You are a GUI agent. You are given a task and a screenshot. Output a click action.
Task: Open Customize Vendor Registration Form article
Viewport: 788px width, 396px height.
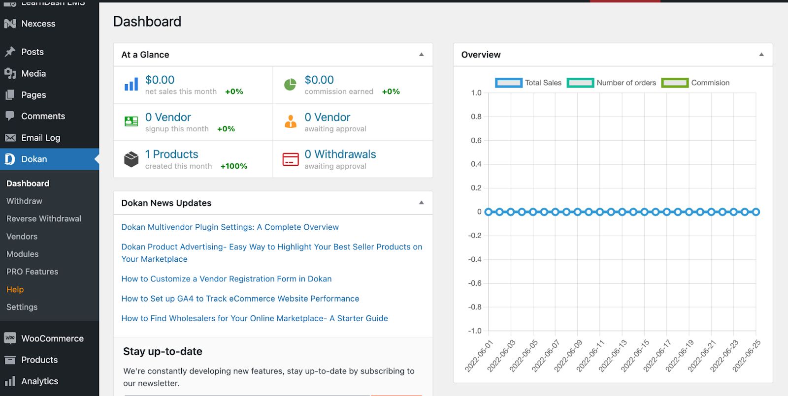[x=227, y=279]
